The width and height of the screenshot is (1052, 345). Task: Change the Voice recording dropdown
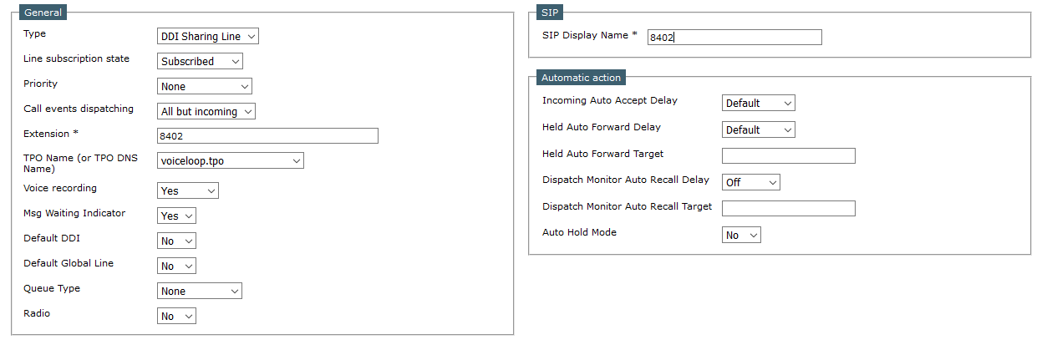[x=188, y=190]
